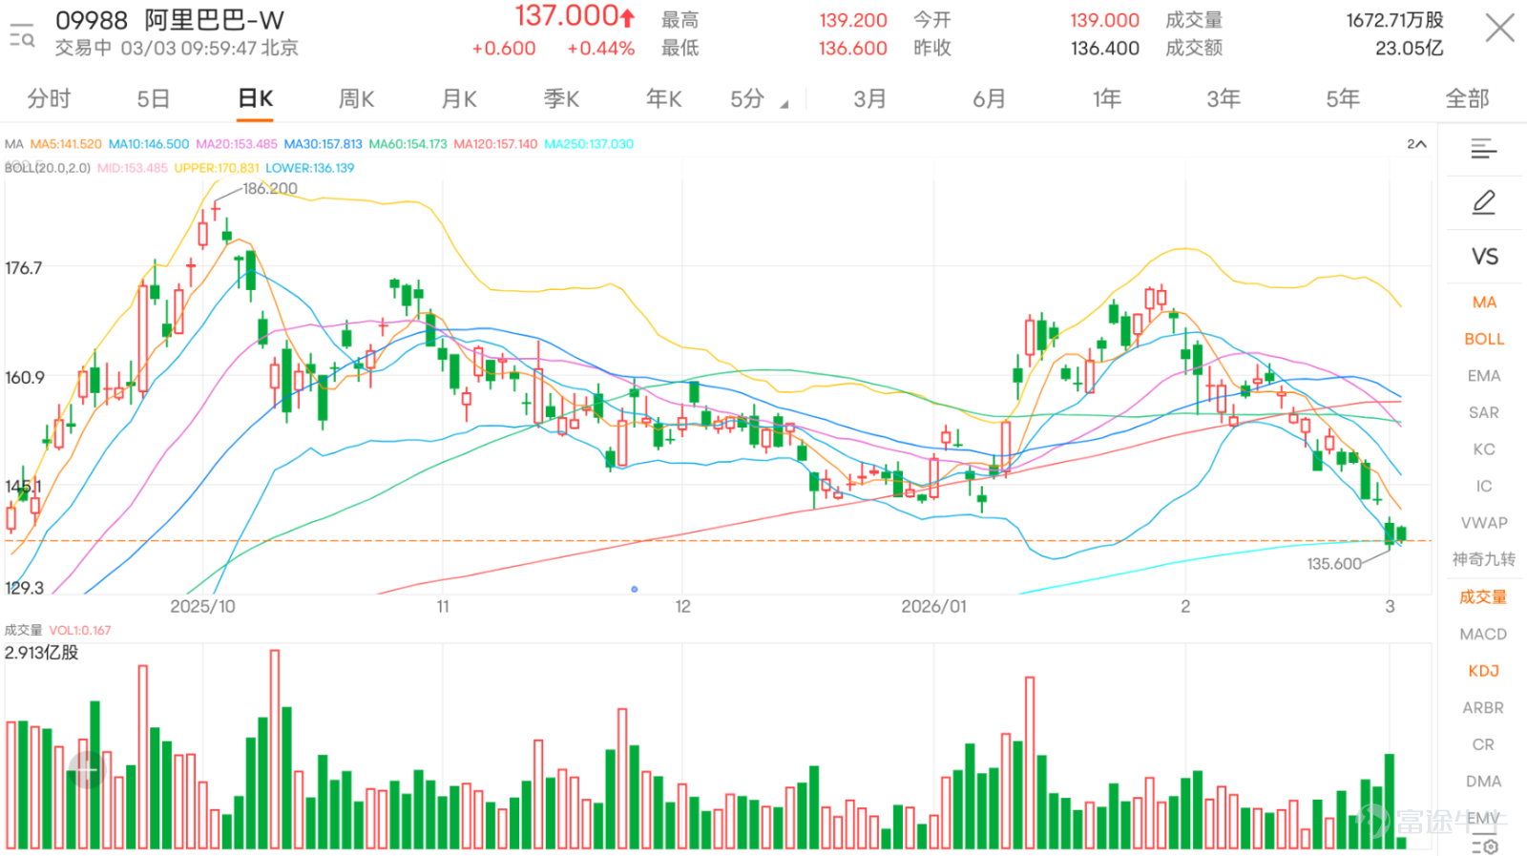This screenshot has height=856, width=1527.
Task: Open the stock search list icon
Action: pos(21,34)
